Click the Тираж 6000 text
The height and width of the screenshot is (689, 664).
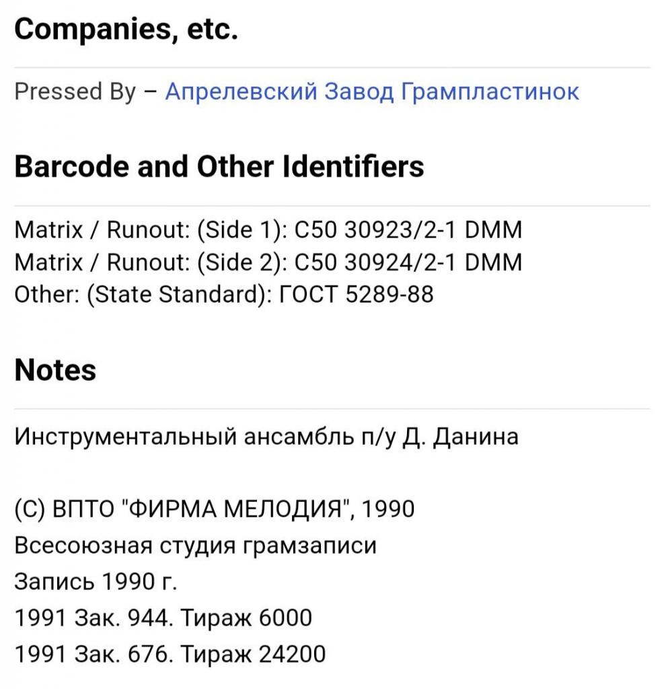click(x=246, y=618)
